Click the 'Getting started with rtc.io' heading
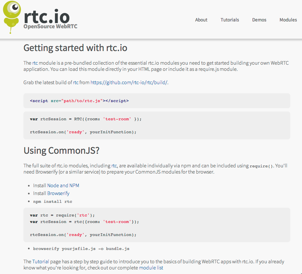The width and height of the screenshot is (302, 274). pos(75,48)
